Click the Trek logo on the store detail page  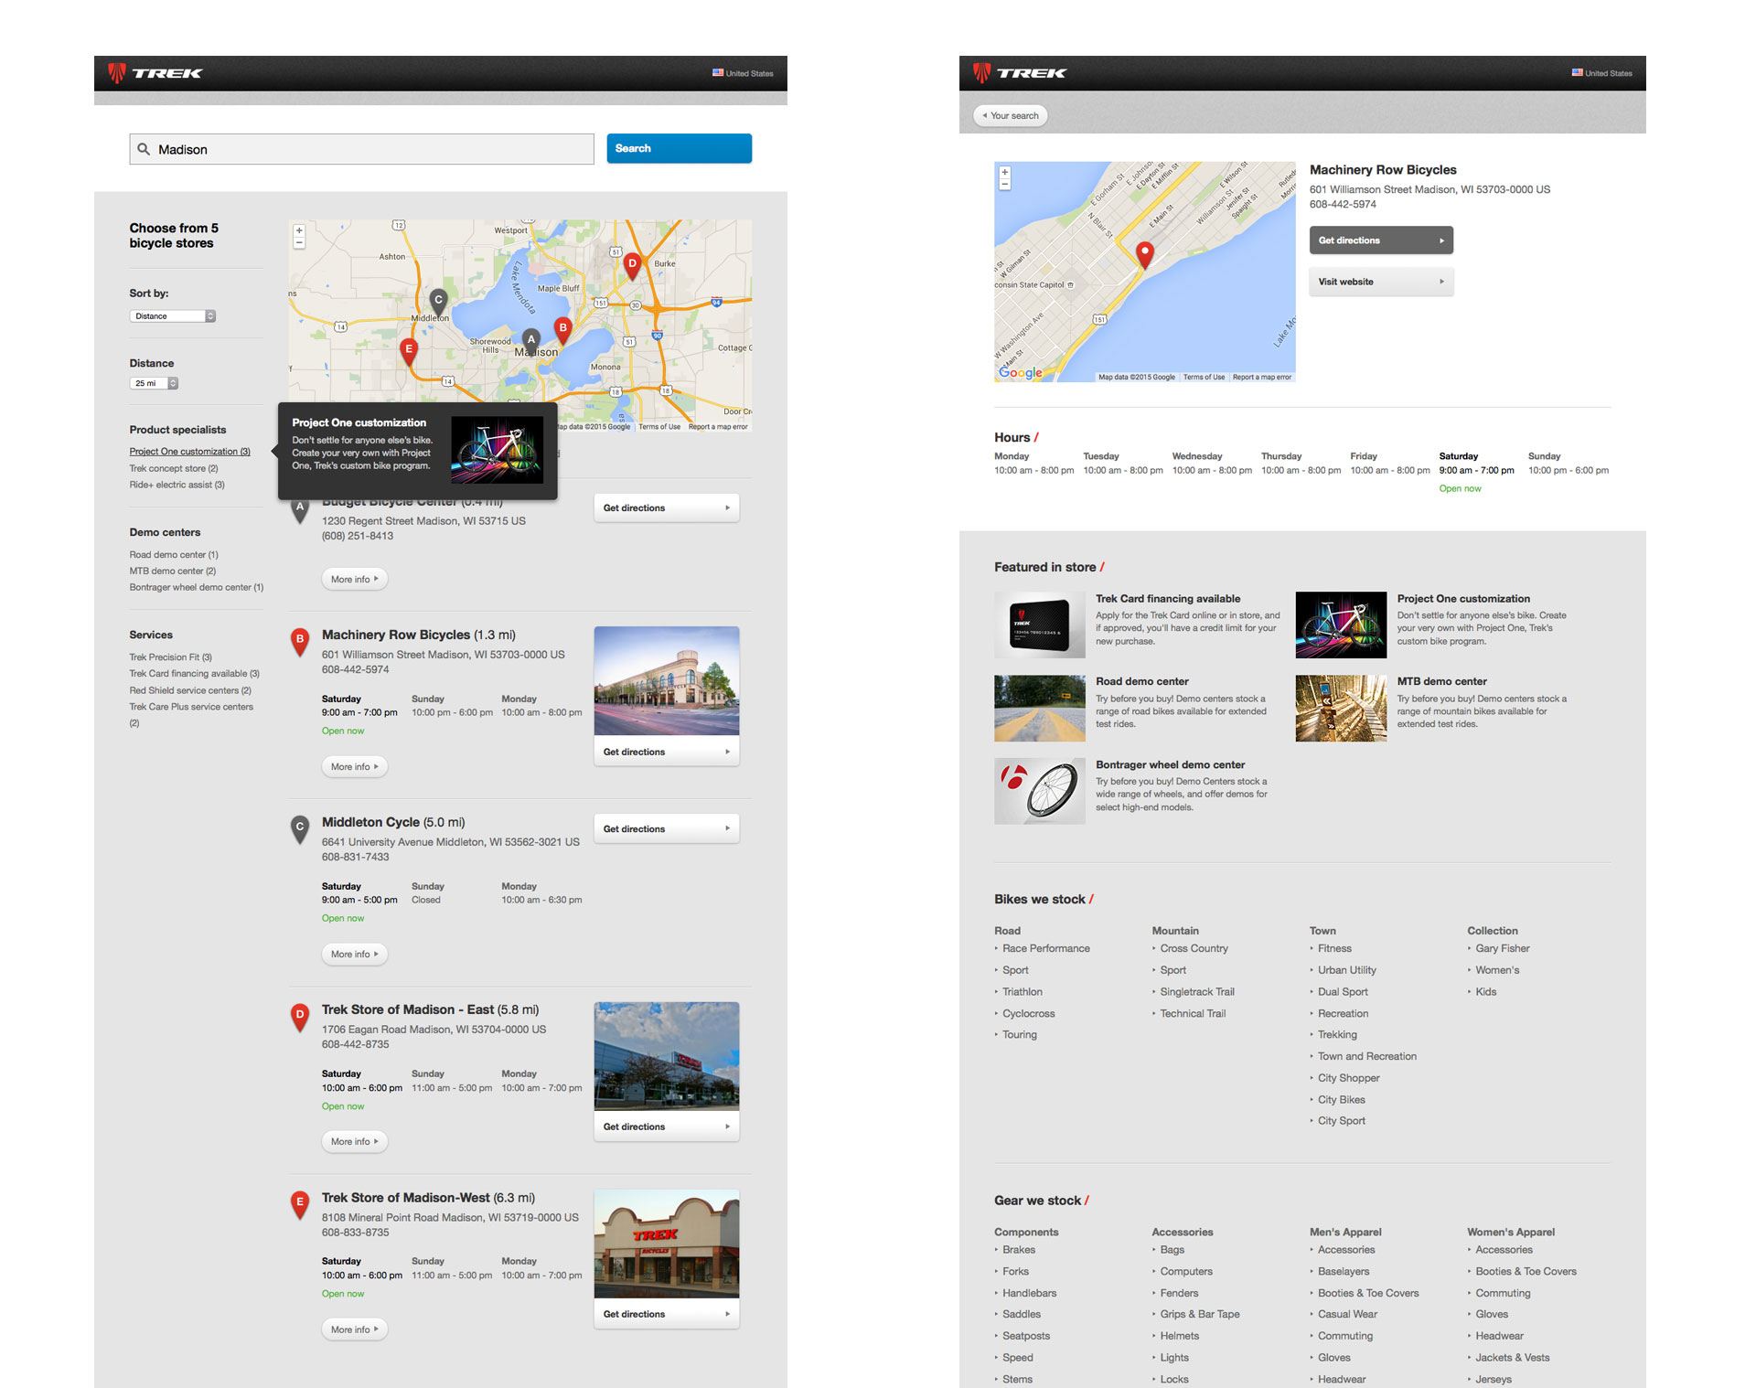(1020, 73)
